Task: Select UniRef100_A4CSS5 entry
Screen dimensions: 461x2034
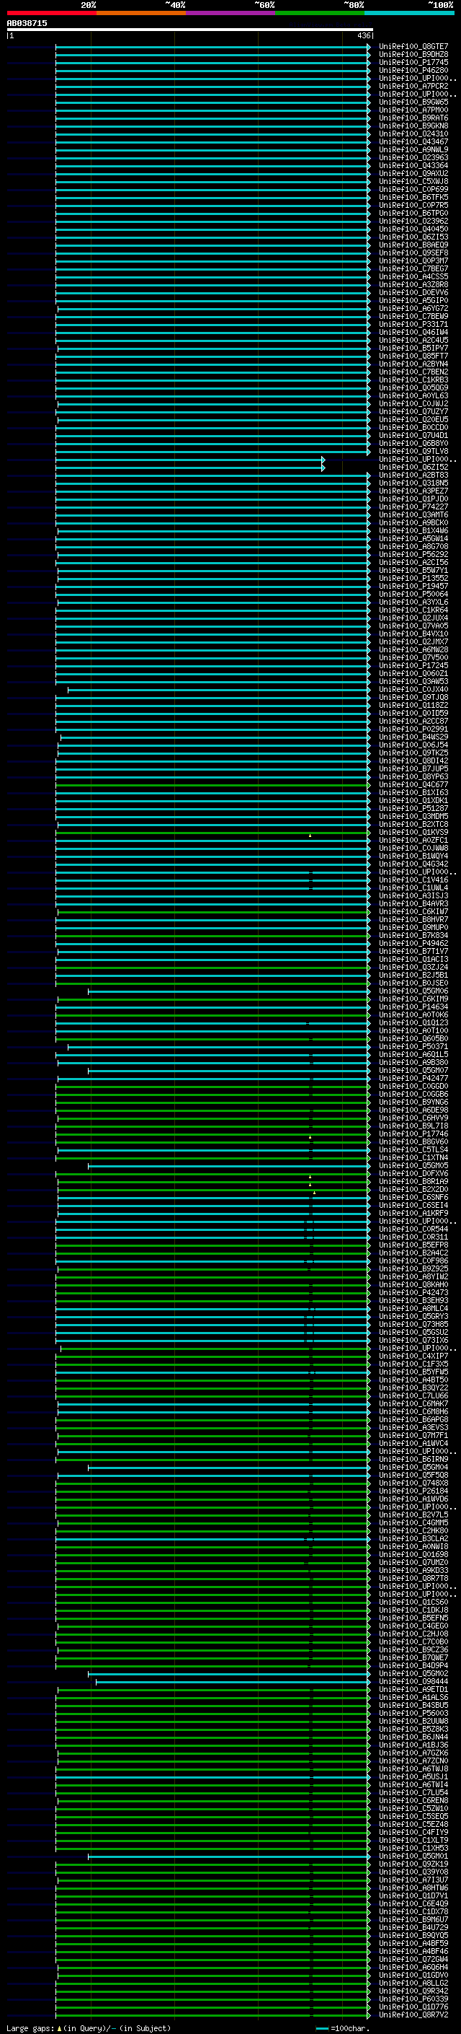Action: (x=413, y=277)
